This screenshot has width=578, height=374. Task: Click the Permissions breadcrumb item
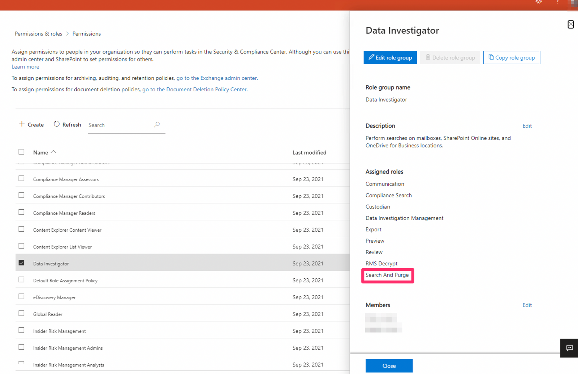tap(86, 34)
